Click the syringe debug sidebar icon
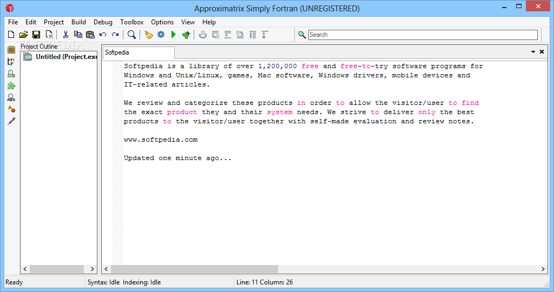The width and height of the screenshot is (554, 292). pyautogui.click(x=11, y=121)
